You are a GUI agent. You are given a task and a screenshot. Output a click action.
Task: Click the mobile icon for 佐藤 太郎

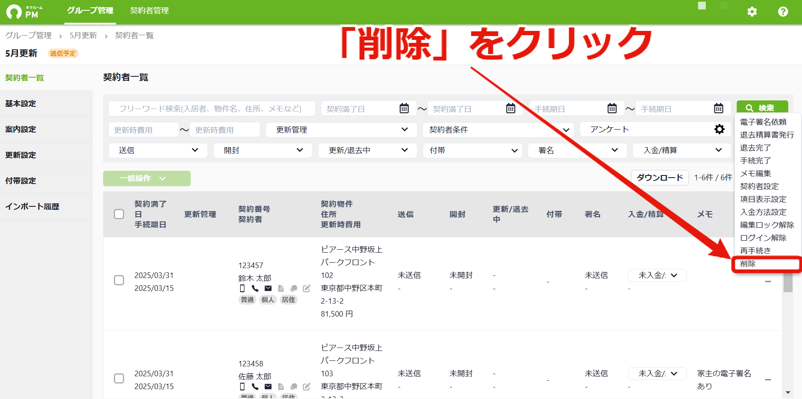242,387
